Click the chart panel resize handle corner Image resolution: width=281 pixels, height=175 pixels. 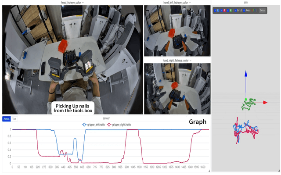pyautogui.click(x=209, y=171)
